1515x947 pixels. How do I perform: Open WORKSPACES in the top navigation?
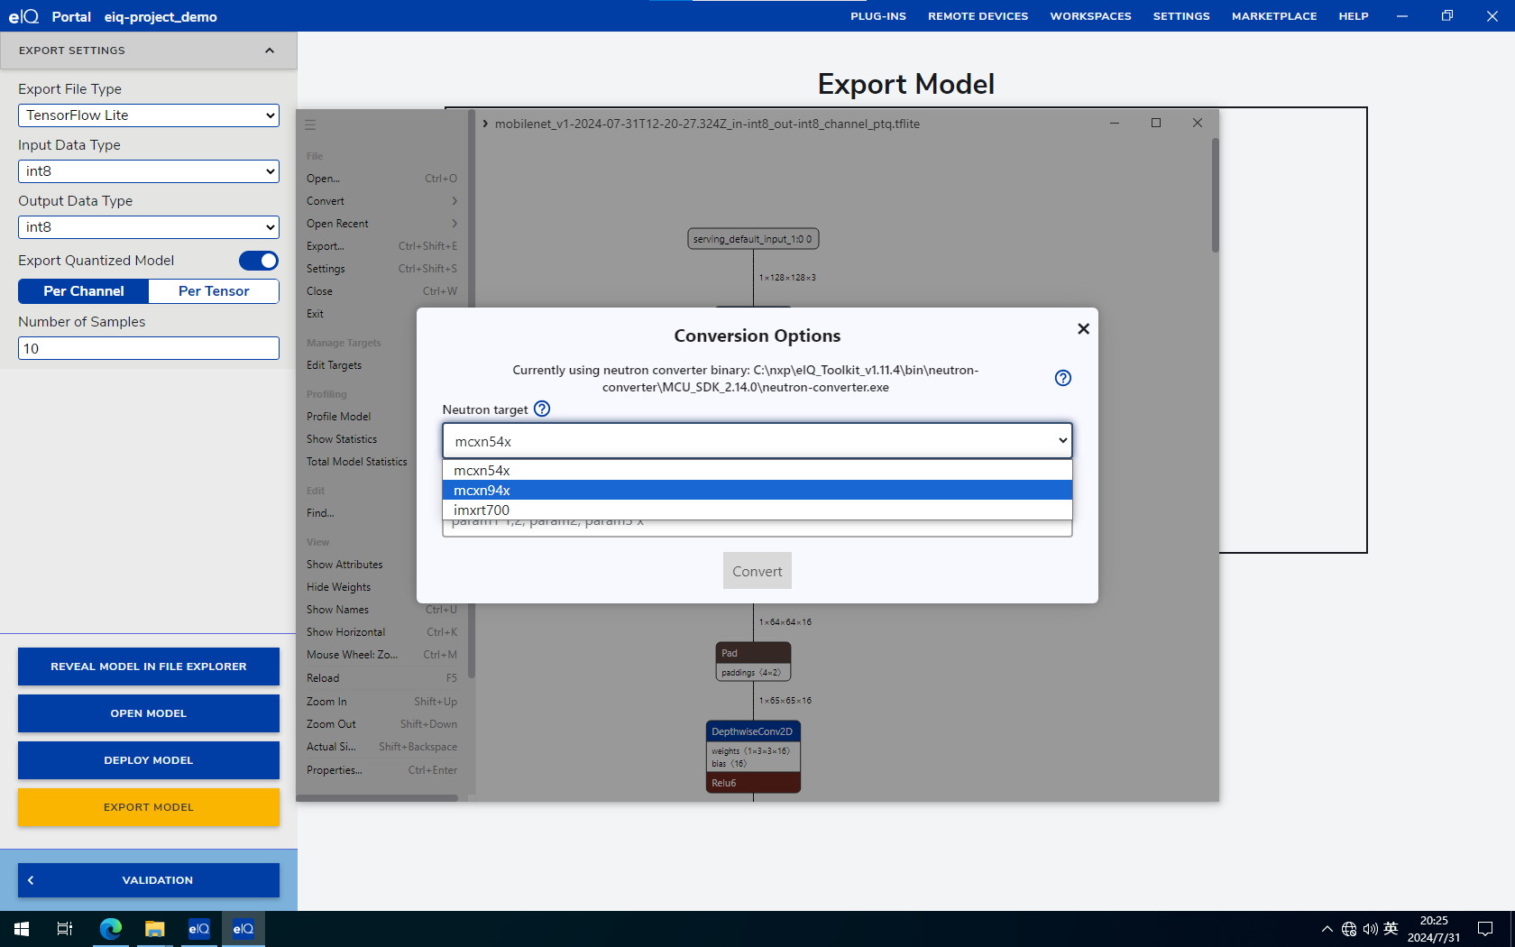1090,16
